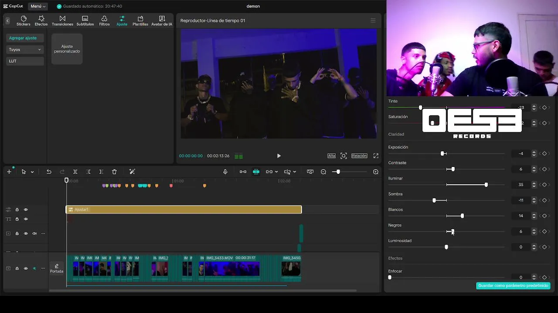Image resolution: width=558 pixels, height=313 pixels.
Task: Add keyframe for Sombra
Action: [x=544, y=200]
